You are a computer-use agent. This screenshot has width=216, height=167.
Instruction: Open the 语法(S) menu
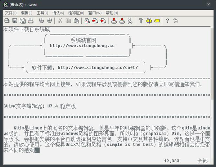click(58, 13)
